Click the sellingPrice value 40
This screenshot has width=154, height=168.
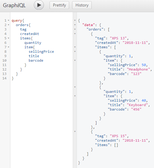144,100
